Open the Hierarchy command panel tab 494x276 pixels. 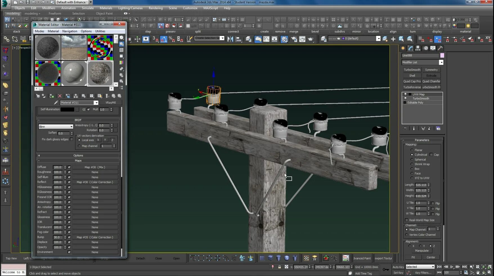coord(418,48)
